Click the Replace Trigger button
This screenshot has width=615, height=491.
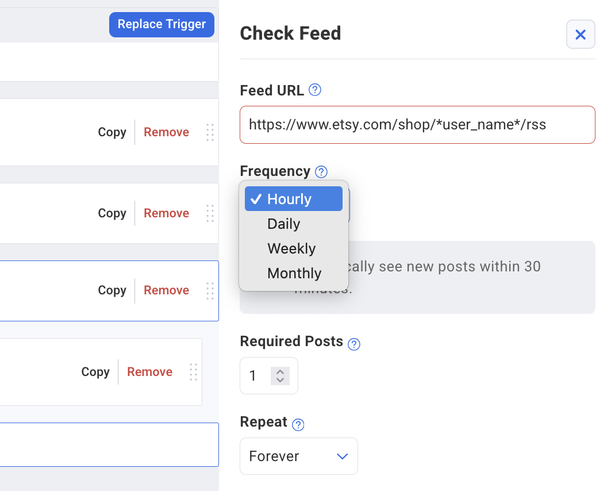pyautogui.click(x=162, y=24)
